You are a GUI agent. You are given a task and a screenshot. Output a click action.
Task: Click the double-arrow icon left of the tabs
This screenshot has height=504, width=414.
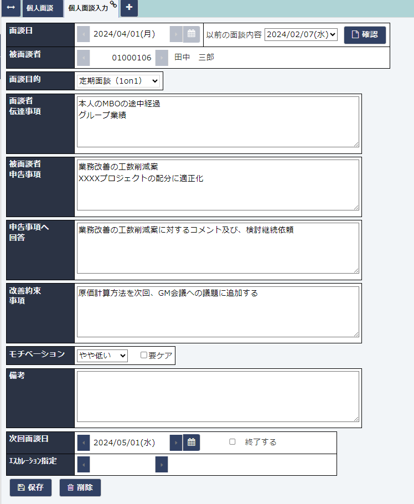click(11, 8)
